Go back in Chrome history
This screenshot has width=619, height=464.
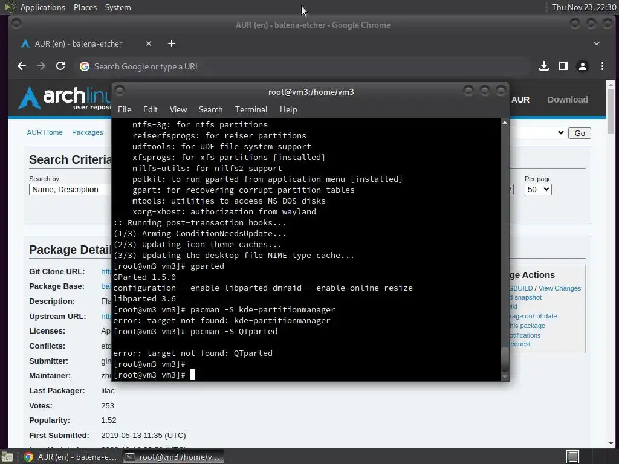click(x=22, y=66)
